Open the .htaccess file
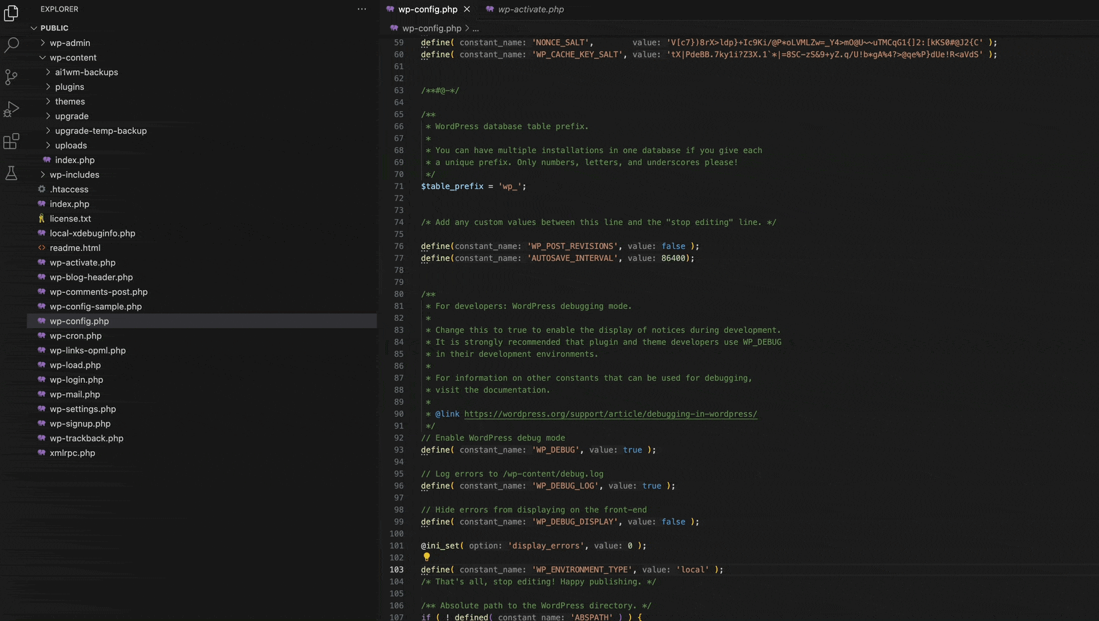This screenshot has width=1099, height=621. pyautogui.click(x=69, y=189)
